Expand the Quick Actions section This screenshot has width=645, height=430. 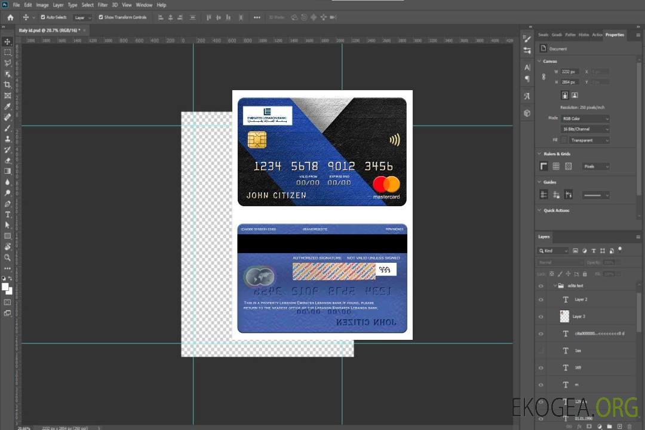click(x=540, y=210)
